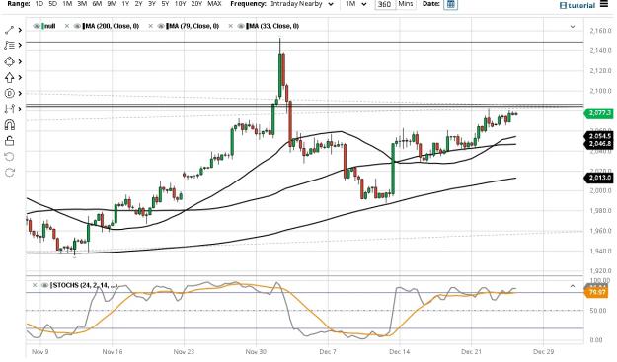The width and height of the screenshot is (617, 362).
Task: Toggle visibility of MA (200, Close, 0)
Action: 78,26
